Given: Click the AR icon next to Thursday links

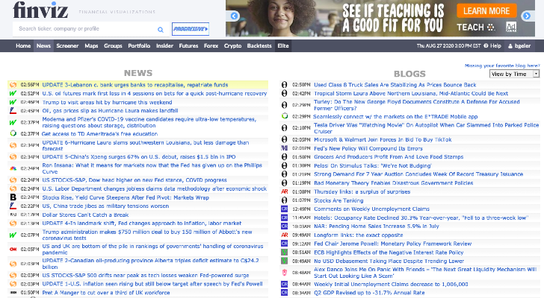Looking at the screenshot, I should (x=284, y=191).
